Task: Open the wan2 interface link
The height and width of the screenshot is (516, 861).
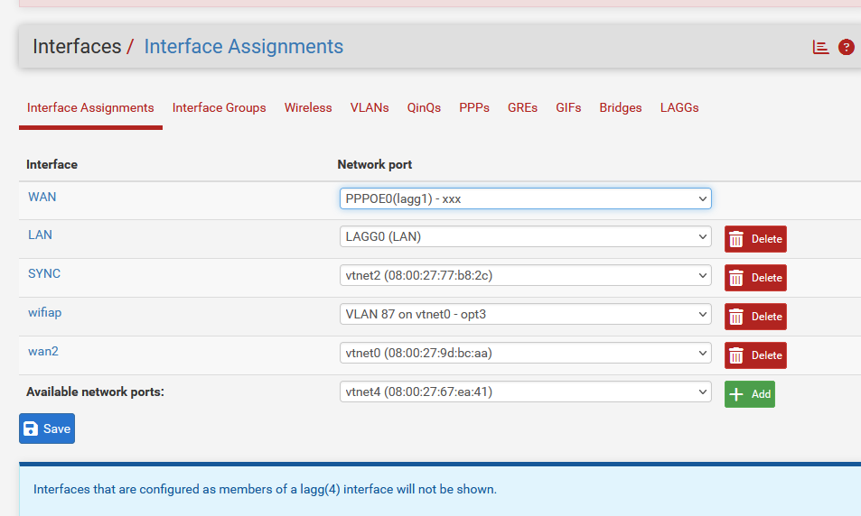Action: (43, 351)
